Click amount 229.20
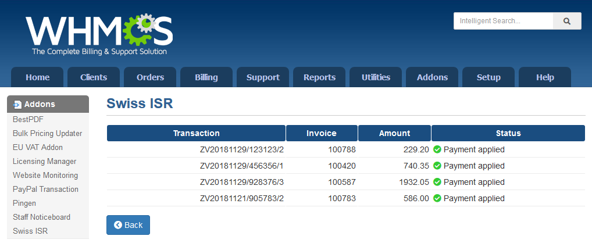This screenshot has height=250, width=592. pyautogui.click(x=416, y=149)
